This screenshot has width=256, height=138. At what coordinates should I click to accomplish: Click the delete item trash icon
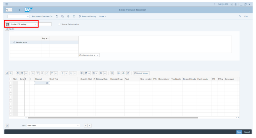tap(22, 73)
